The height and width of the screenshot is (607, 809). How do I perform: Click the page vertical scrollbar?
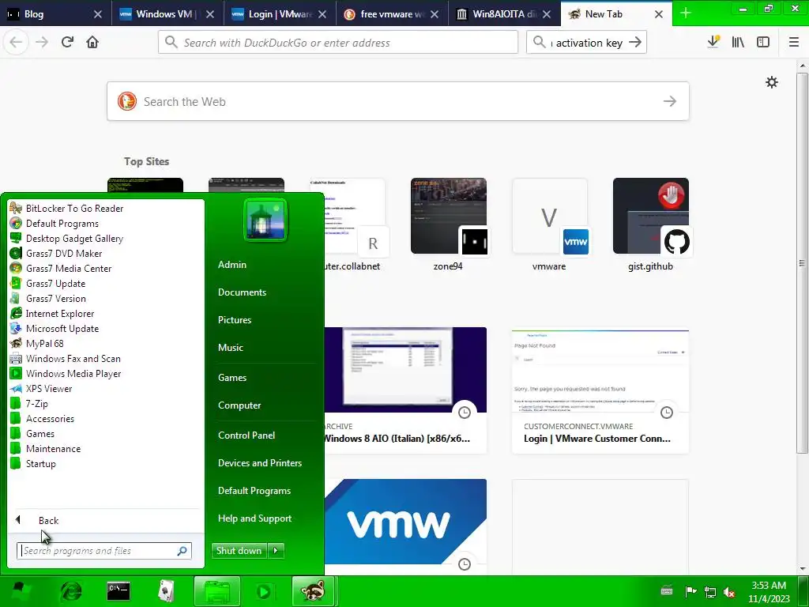pyautogui.click(x=802, y=263)
